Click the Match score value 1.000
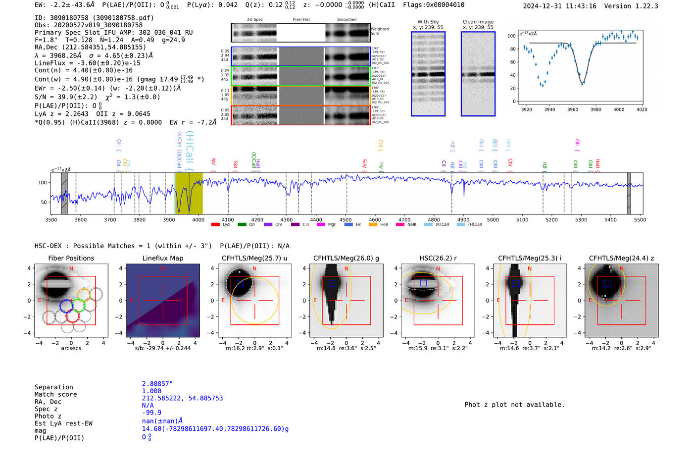Viewport: 693px width, 472px height. (151, 391)
